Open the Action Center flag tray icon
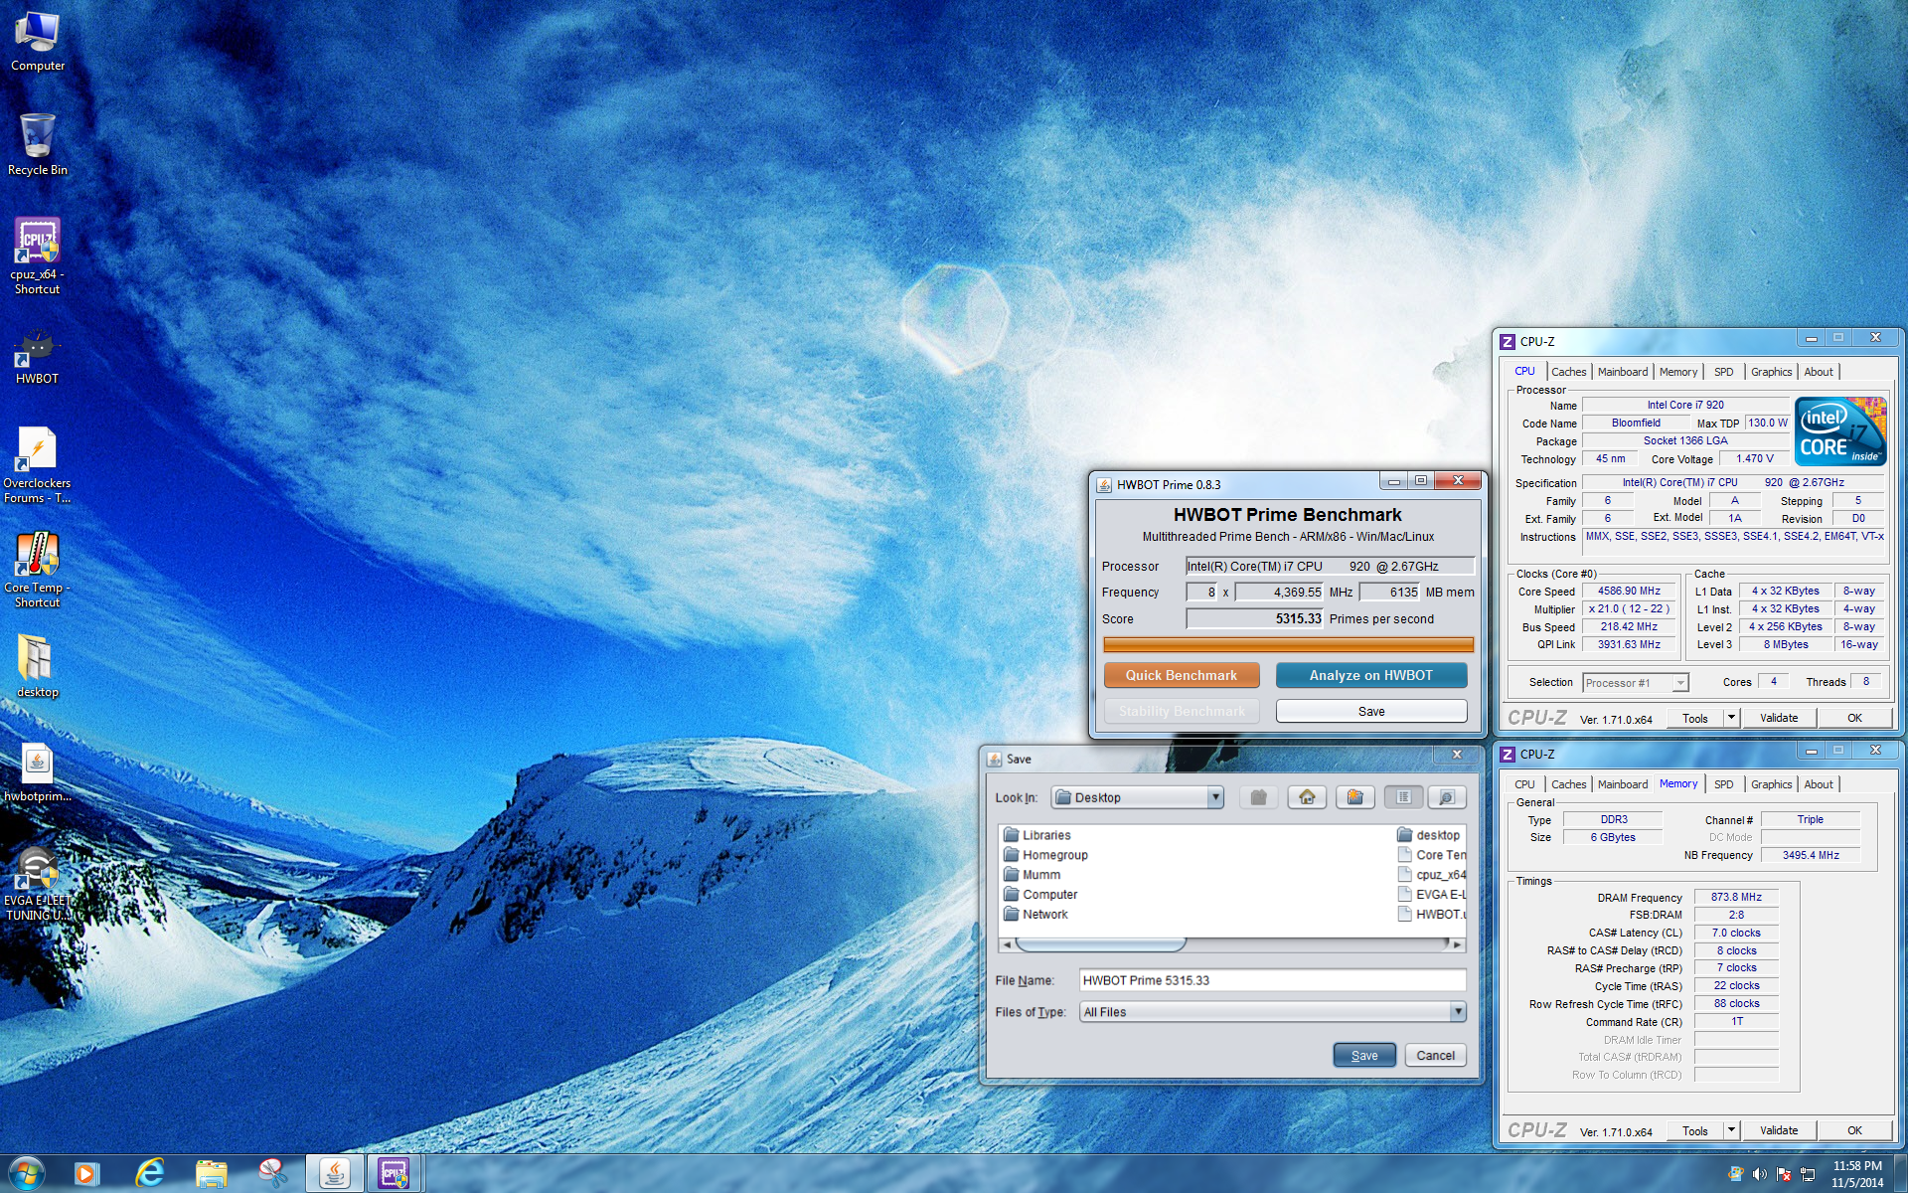 coord(1784,1174)
